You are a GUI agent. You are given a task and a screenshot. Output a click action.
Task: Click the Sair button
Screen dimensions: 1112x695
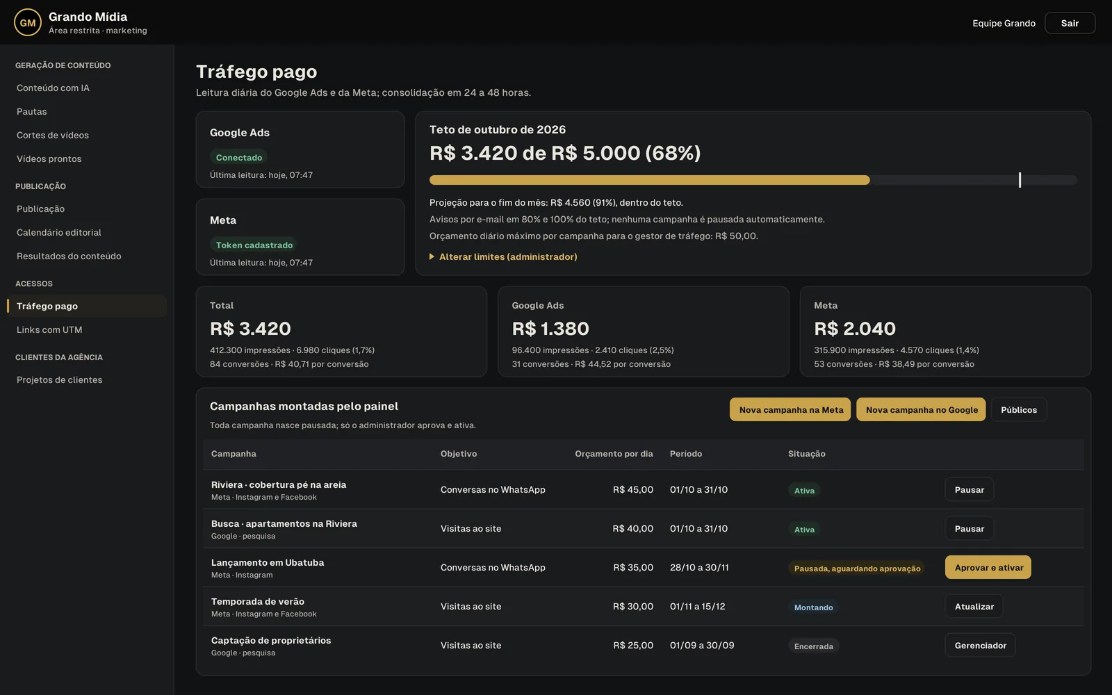click(1070, 23)
